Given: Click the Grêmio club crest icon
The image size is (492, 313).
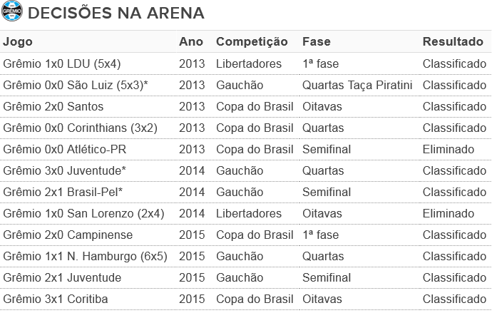Looking at the screenshot, I should pos(12,11).
